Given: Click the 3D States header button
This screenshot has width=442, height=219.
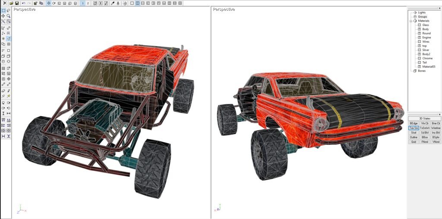Looking at the screenshot, I should (x=425, y=119).
